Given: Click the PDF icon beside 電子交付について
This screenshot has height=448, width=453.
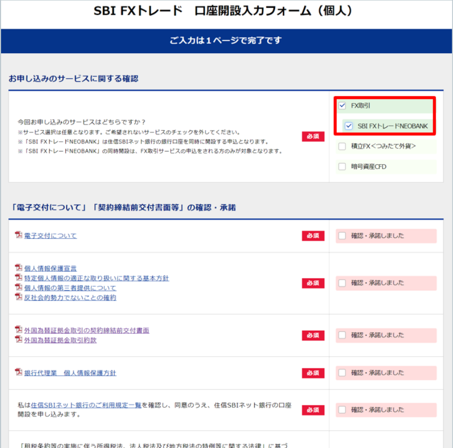Looking at the screenshot, I should click(18, 235).
